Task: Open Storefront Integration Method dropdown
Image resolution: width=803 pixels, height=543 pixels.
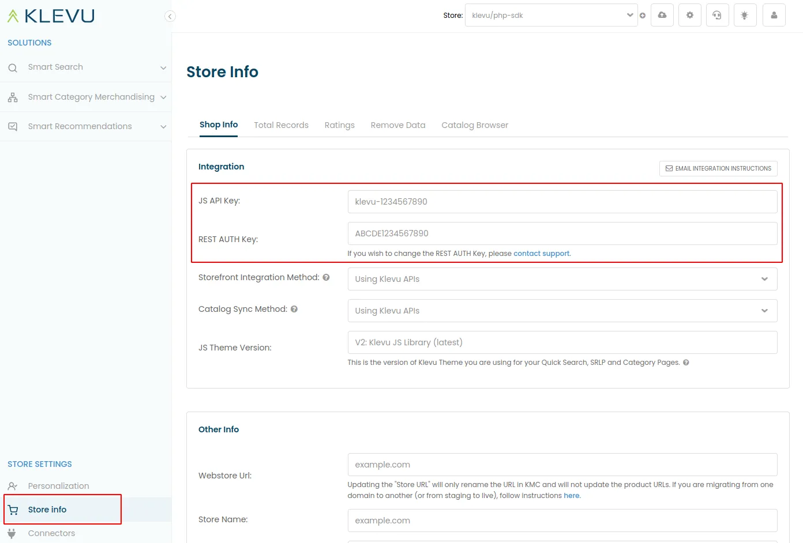Action: click(562, 279)
